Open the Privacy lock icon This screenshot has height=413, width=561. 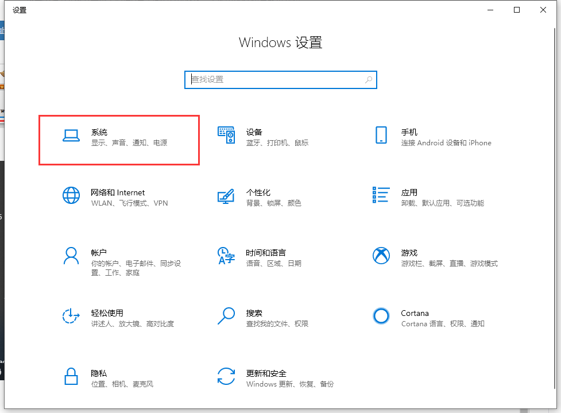tap(71, 377)
